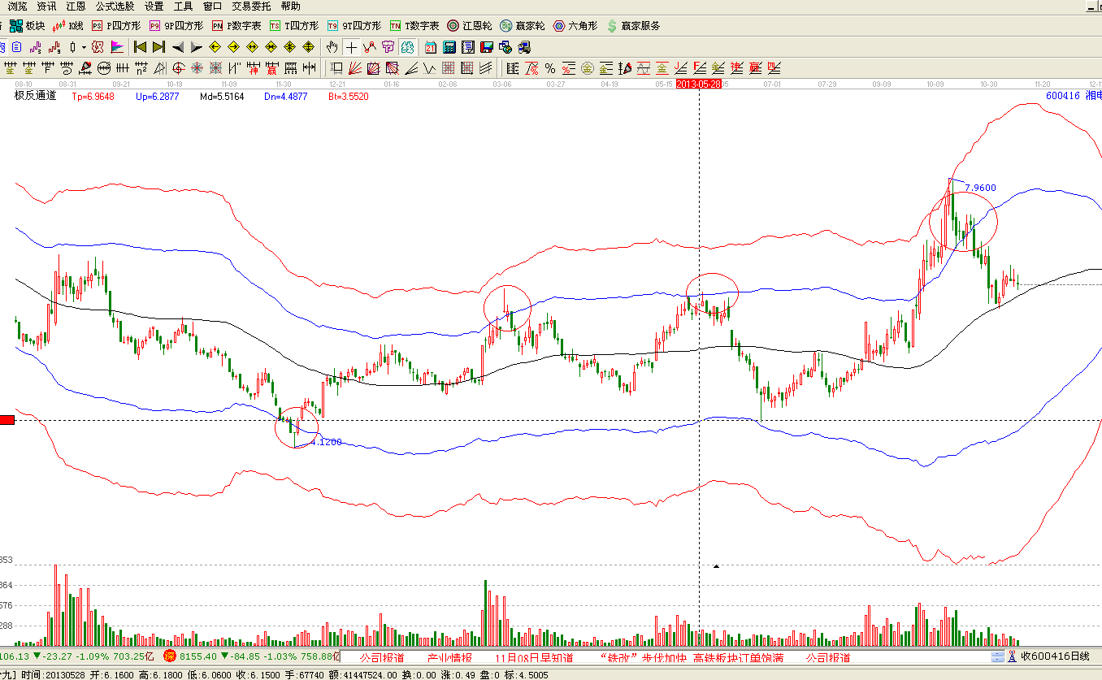Open the 板块 (sector) view
1102x680 pixels.
(28, 26)
